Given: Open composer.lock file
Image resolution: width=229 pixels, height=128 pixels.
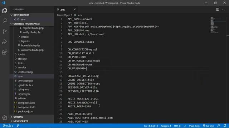Looking at the screenshot, I should 26,107.
